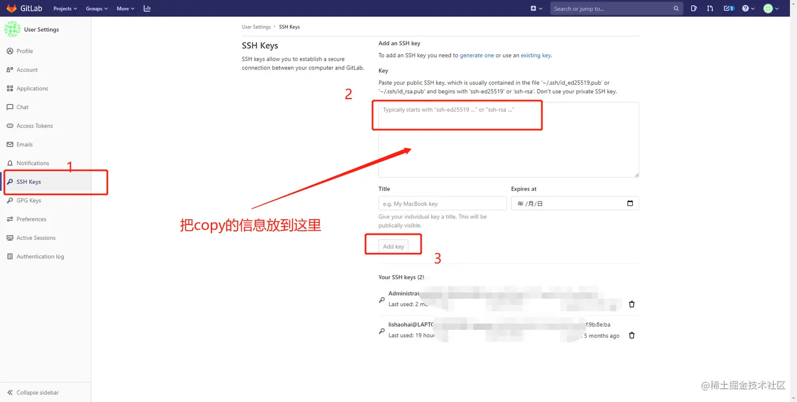Click the Expires at date field
Viewport: 797px width, 402px height.
(575, 203)
